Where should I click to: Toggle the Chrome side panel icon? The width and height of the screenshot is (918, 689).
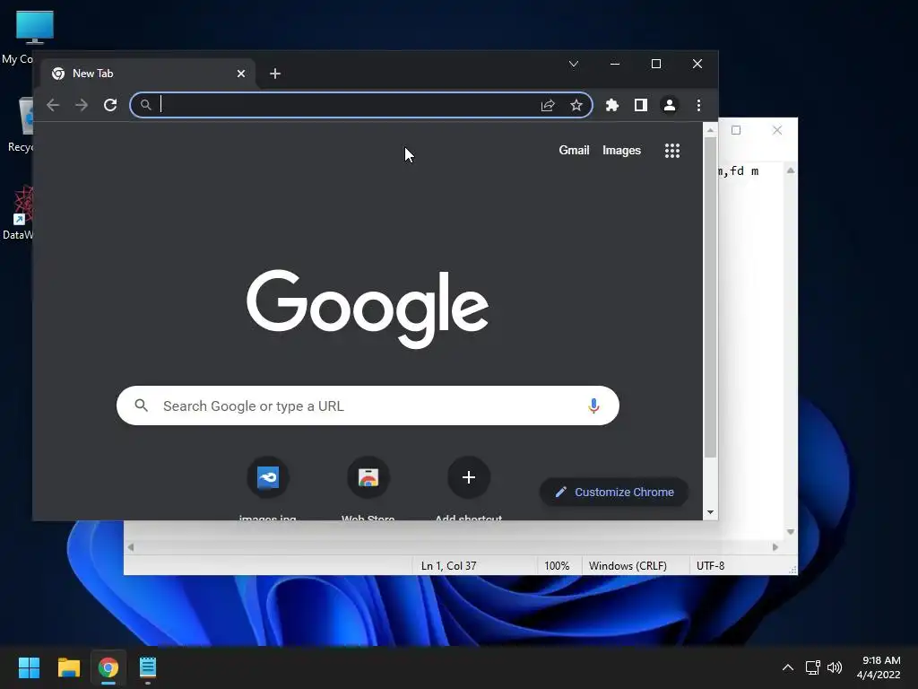(640, 105)
